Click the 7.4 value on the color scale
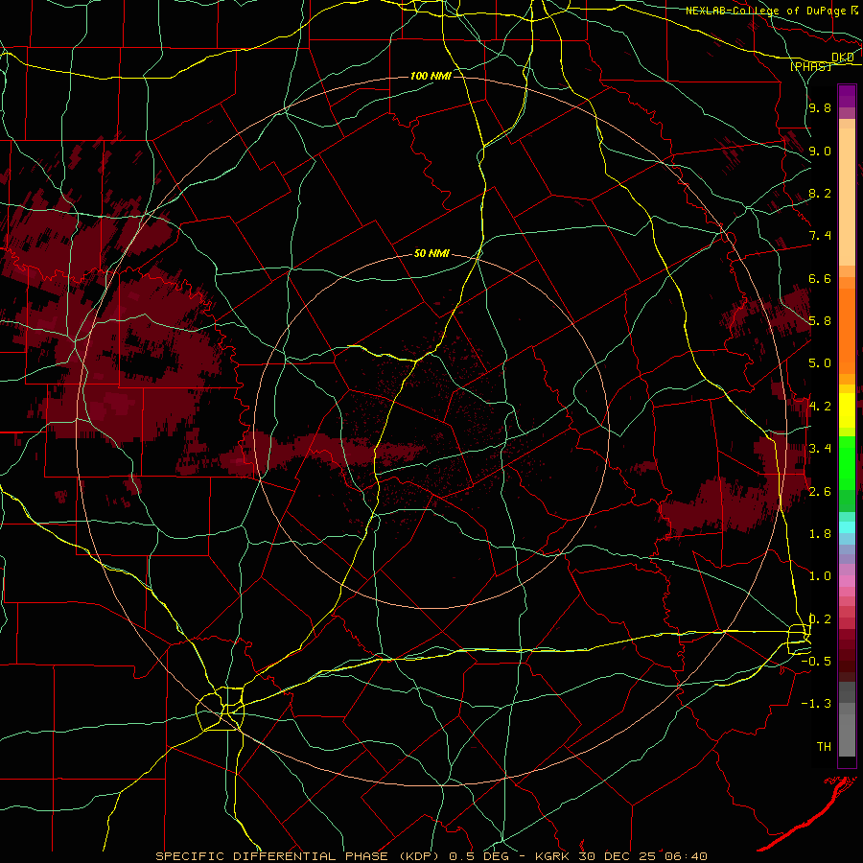 tap(820, 236)
